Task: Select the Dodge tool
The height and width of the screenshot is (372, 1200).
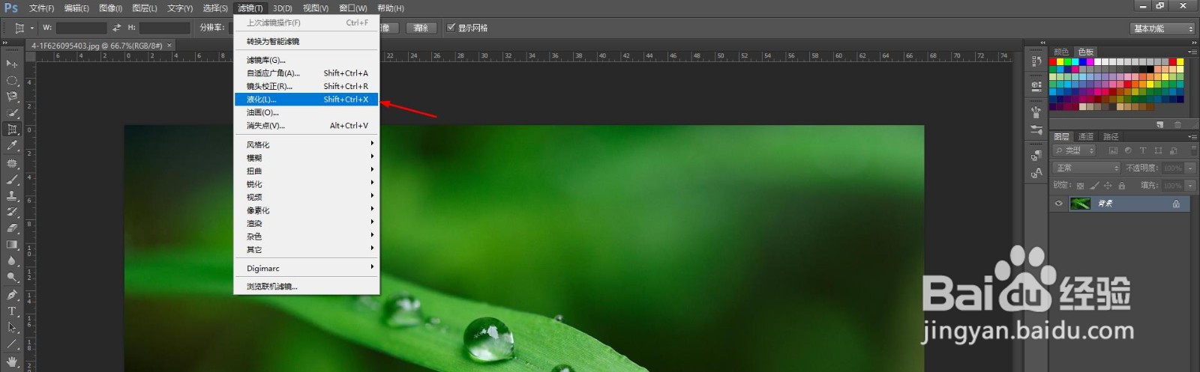Action: pyautogui.click(x=12, y=278)
